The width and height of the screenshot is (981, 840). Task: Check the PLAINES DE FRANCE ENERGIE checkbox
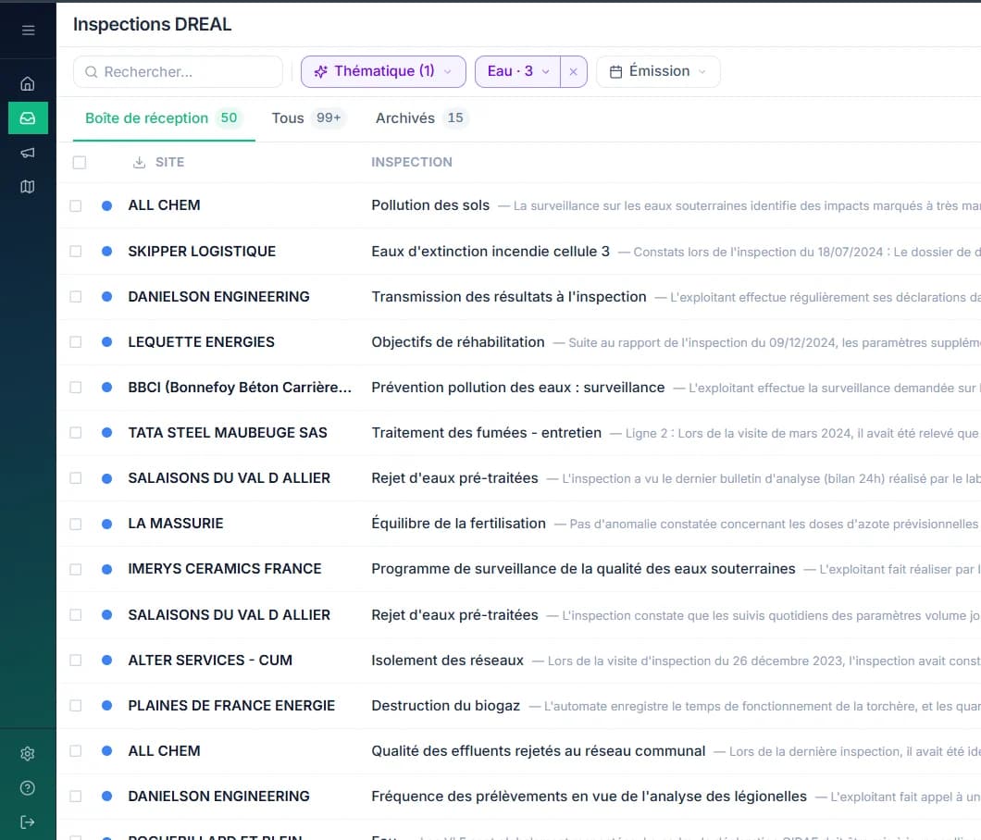click(76, 706)
